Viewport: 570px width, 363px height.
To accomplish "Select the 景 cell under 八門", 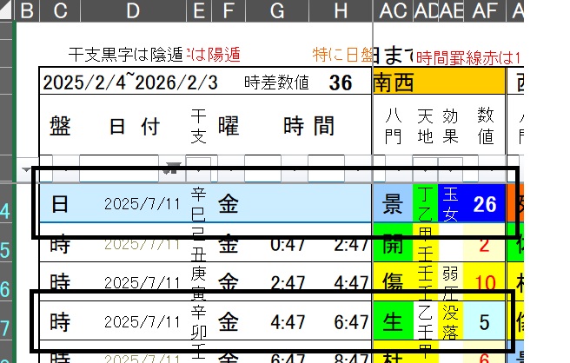I will 393,204.
